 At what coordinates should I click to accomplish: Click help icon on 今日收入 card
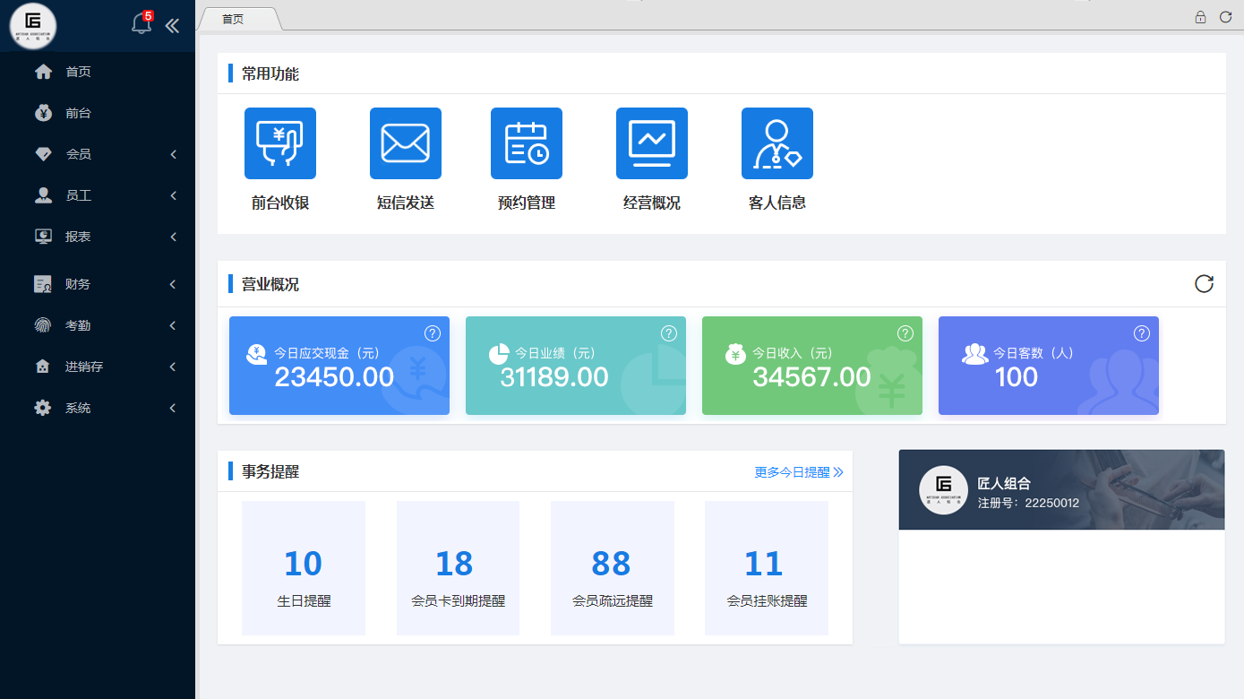pyautogui.click(x=905, y=333)
